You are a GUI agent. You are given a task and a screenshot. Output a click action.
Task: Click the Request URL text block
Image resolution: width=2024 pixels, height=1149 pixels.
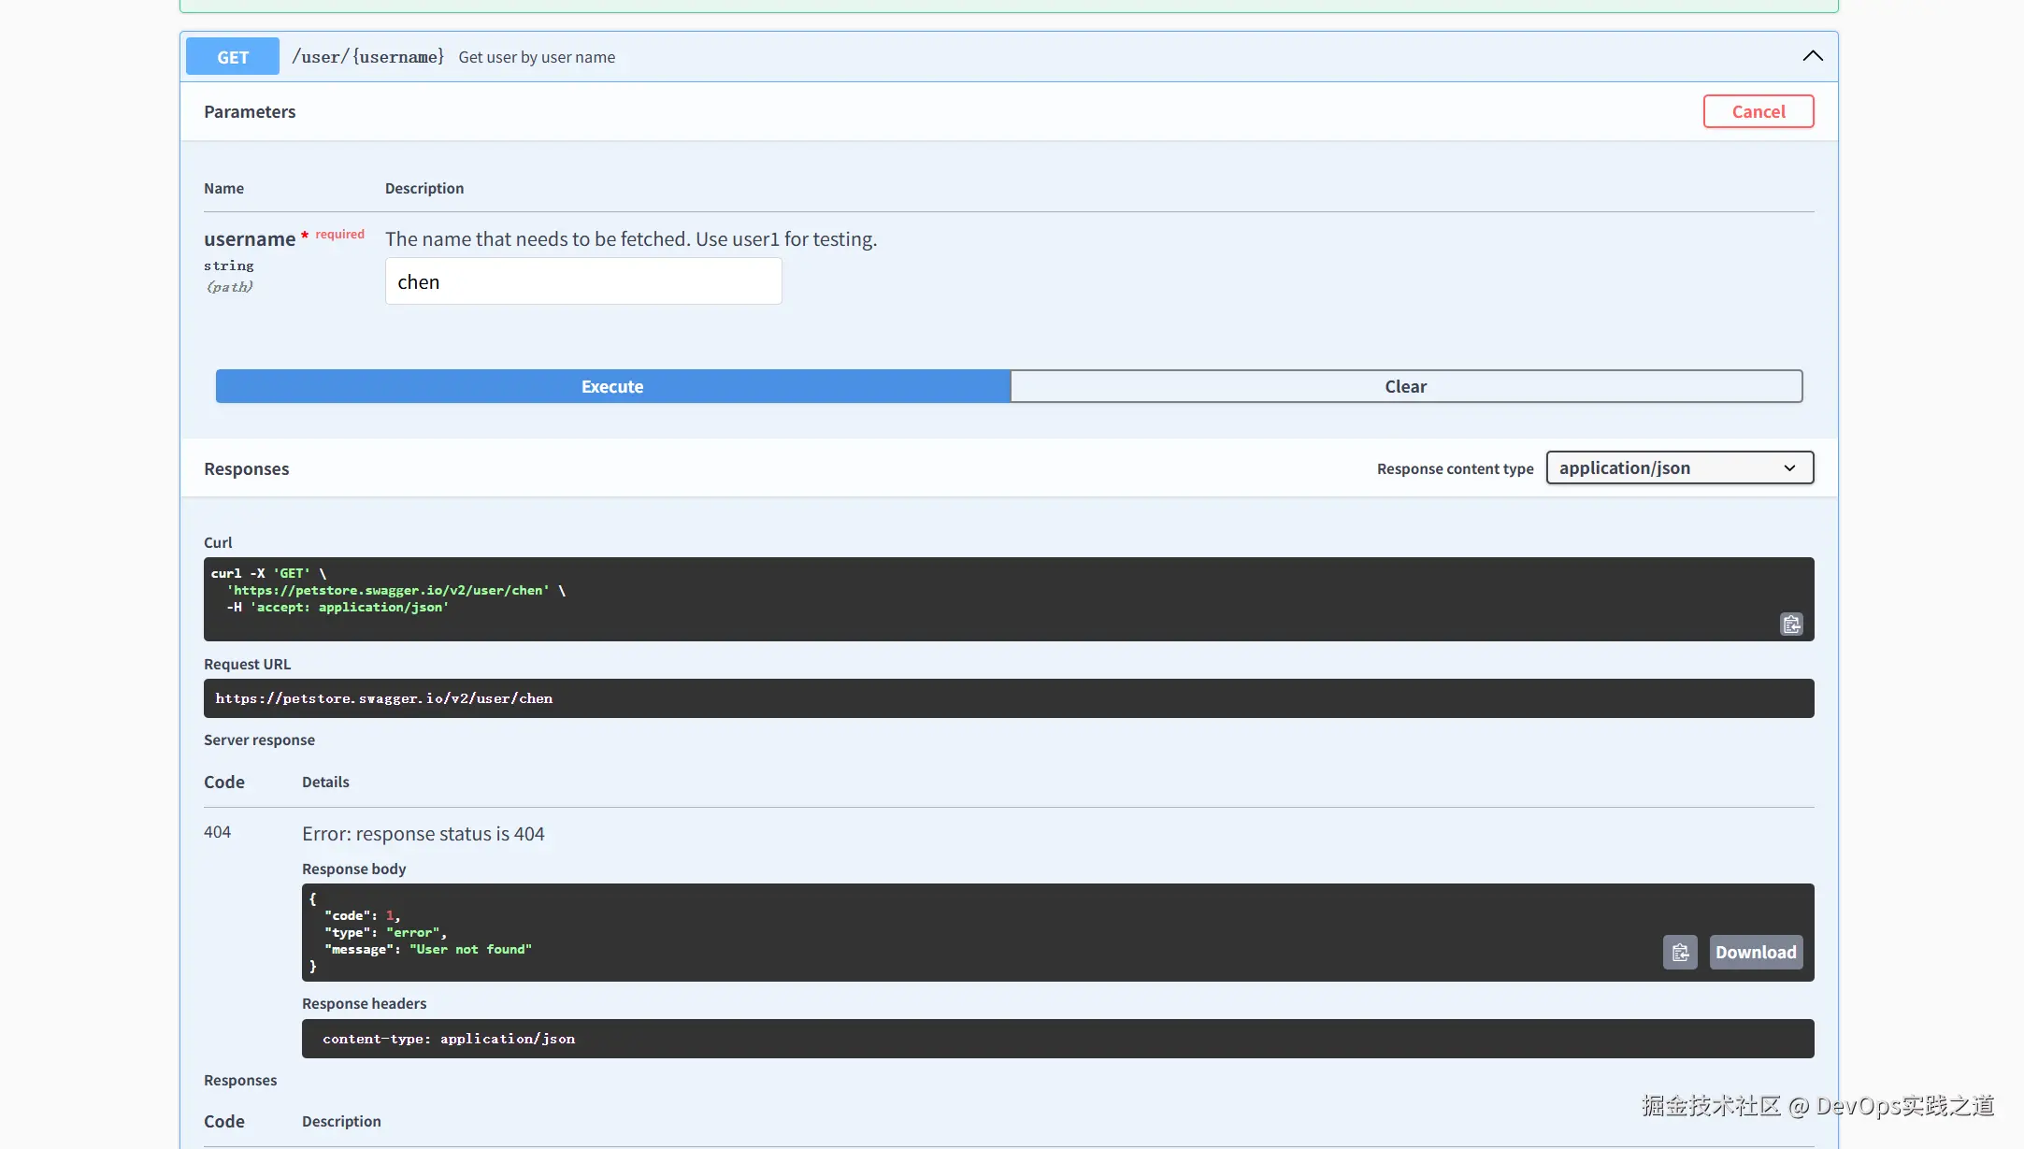click(x=384, y=699)
